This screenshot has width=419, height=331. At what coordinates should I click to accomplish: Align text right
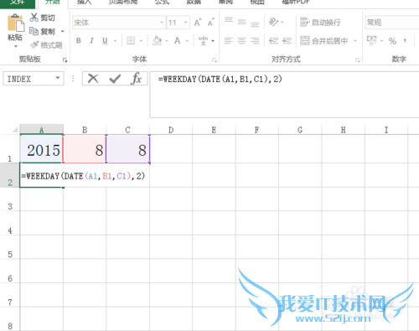point(255,41)
